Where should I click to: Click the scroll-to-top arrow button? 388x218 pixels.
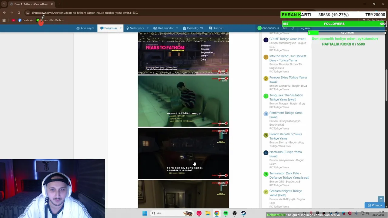tap(381, 199)
